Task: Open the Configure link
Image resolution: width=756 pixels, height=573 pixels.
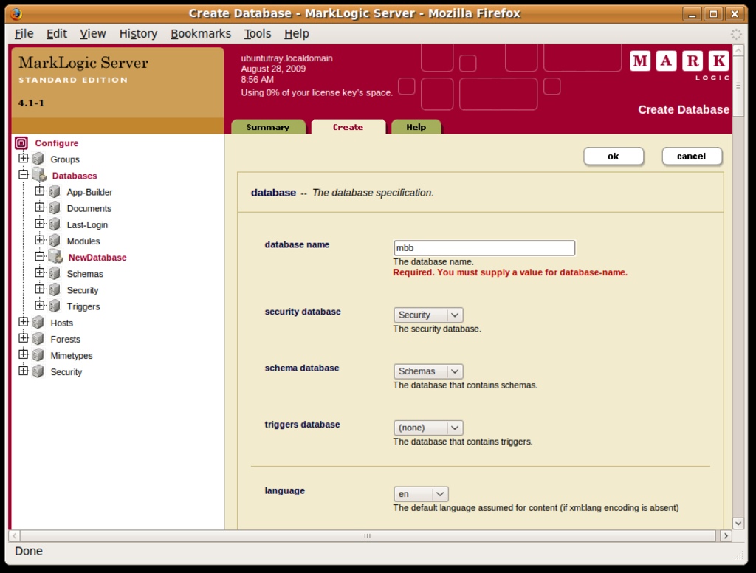Action: pyautogui.click(x=56, y=143)
